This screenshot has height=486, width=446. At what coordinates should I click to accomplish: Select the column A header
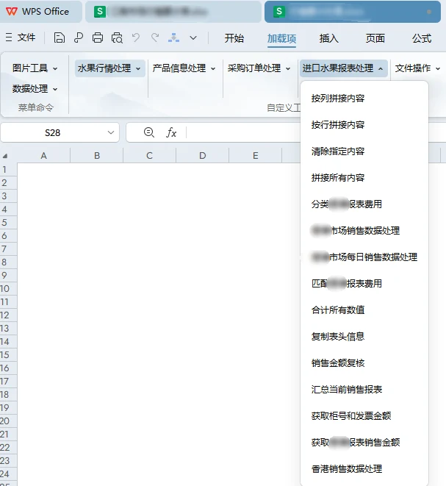tap(43, 156)
